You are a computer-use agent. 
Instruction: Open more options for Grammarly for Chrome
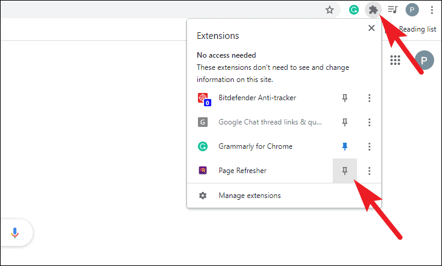tap(369, 146)
